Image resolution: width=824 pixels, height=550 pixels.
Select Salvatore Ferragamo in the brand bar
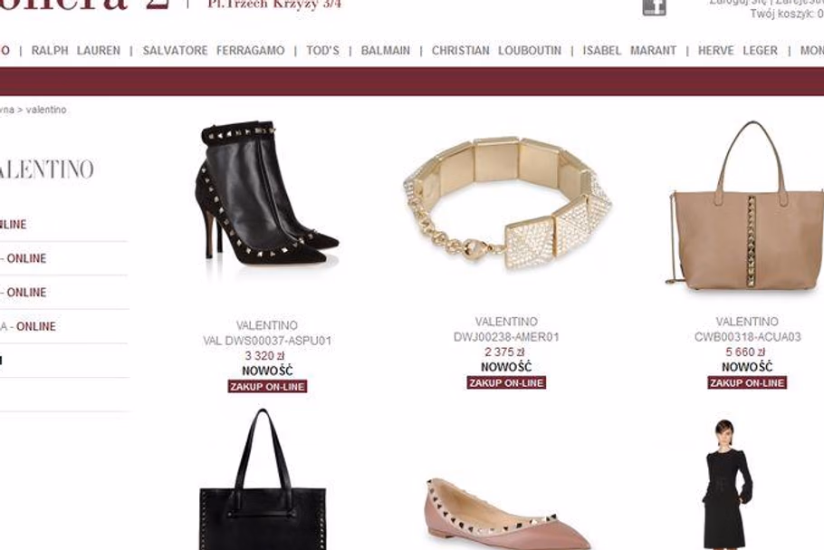[x=214, y=51]
